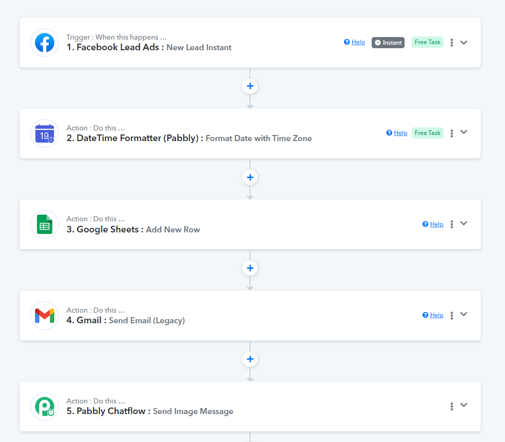Add step between Gmail and Pabbly Chatflow
Image resolution: width=505 pixels, height=442 pixels.
(250, 359)
